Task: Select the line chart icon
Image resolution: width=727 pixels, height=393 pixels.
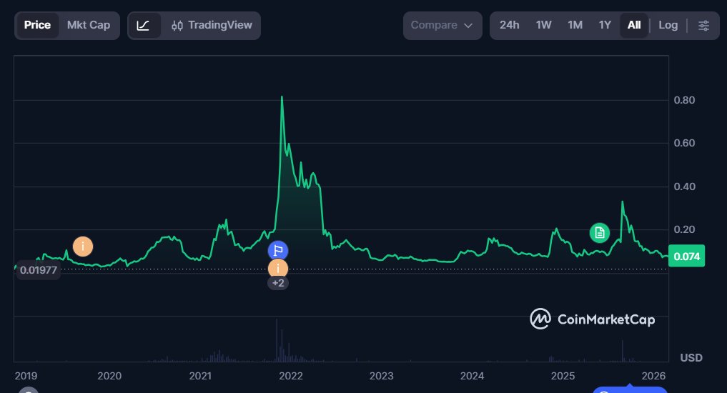Action: (x=144, y=25)
